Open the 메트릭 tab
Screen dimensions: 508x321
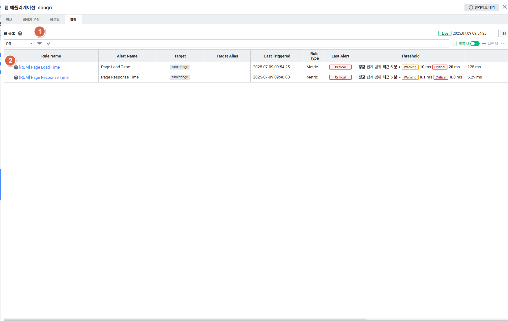tap(55, 20)
